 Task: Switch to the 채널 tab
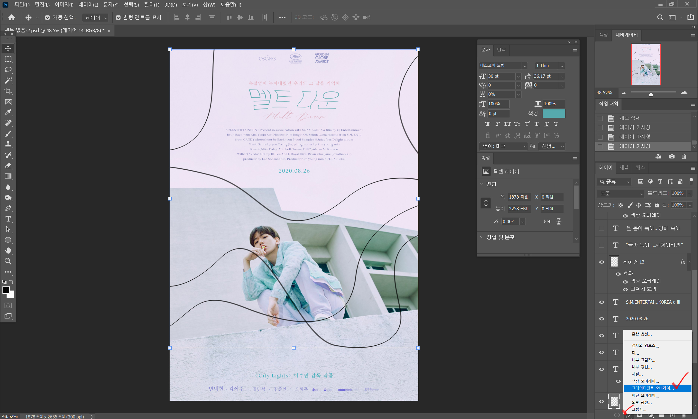[x=624, y=167]
